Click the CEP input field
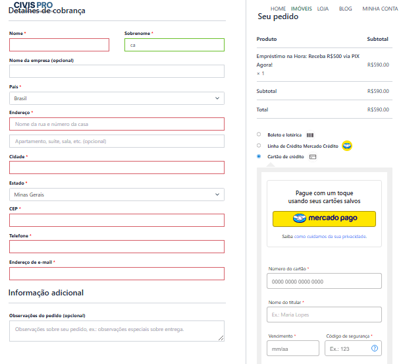 (x=117, y=220)
